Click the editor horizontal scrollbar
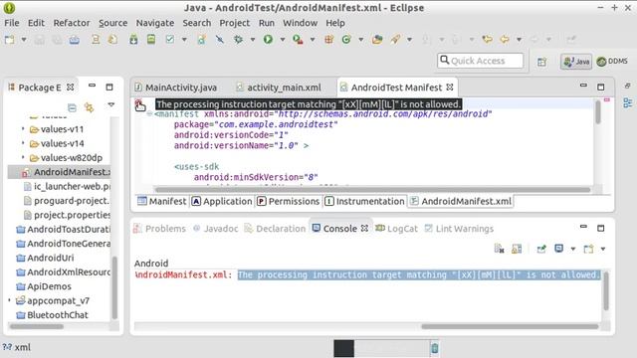637x358 pixels. pyautogui.click(x=372, y=190)
